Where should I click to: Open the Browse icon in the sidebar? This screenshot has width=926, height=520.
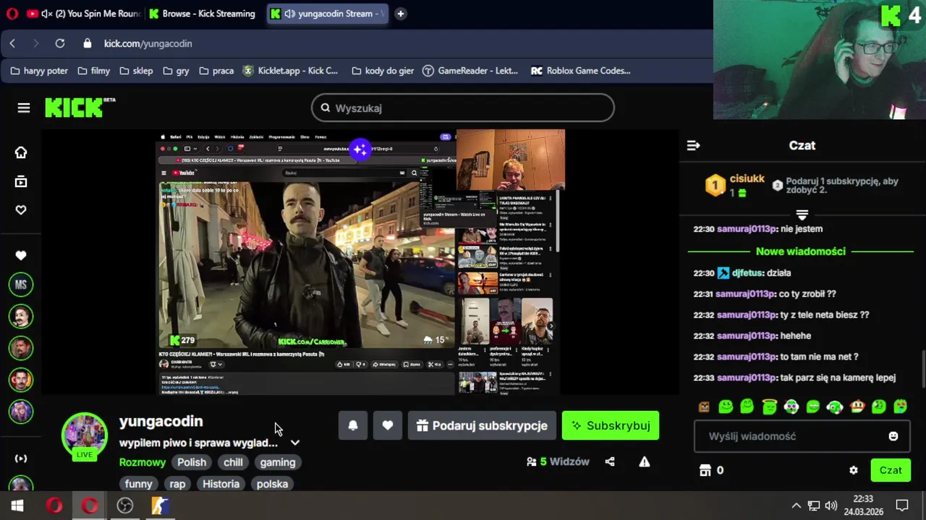point(21,181)
